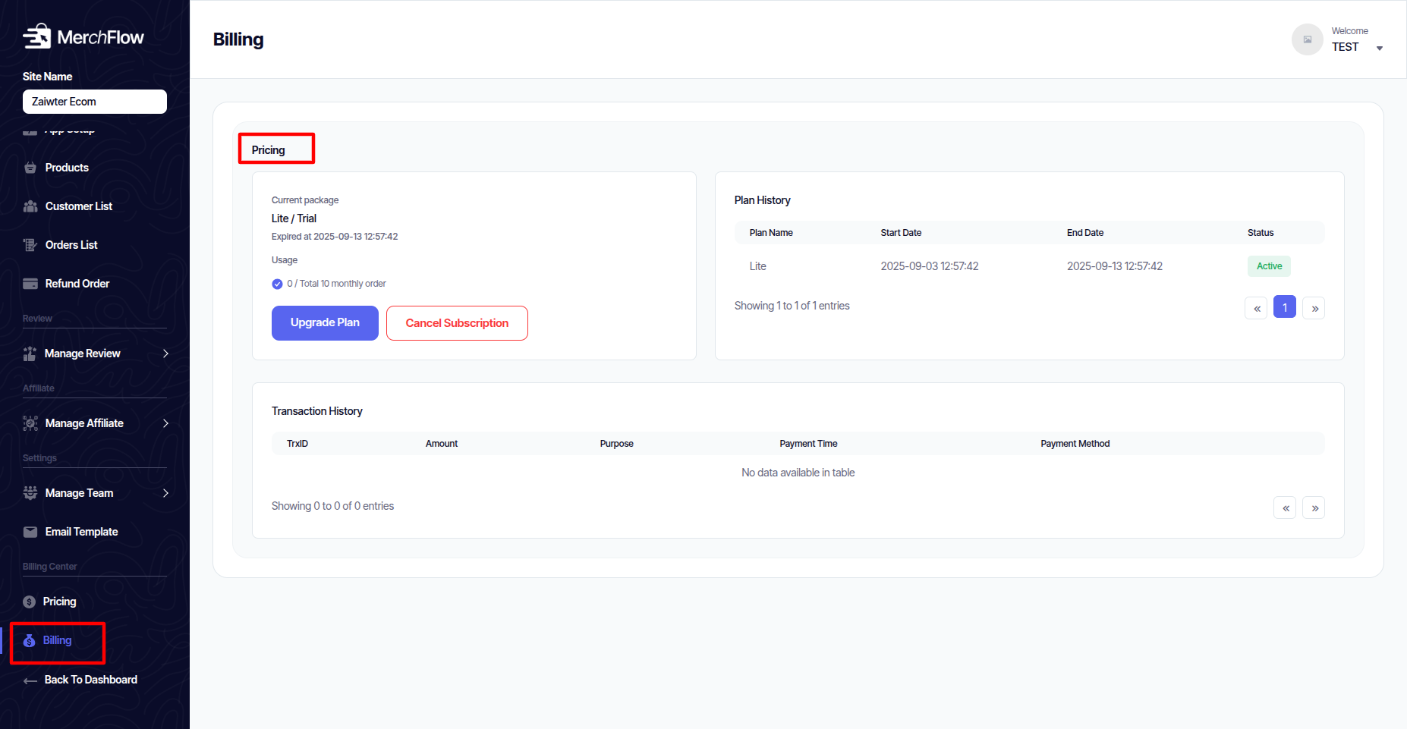
Task: Go to Back To Dashboard
Action: click(90, 680)
